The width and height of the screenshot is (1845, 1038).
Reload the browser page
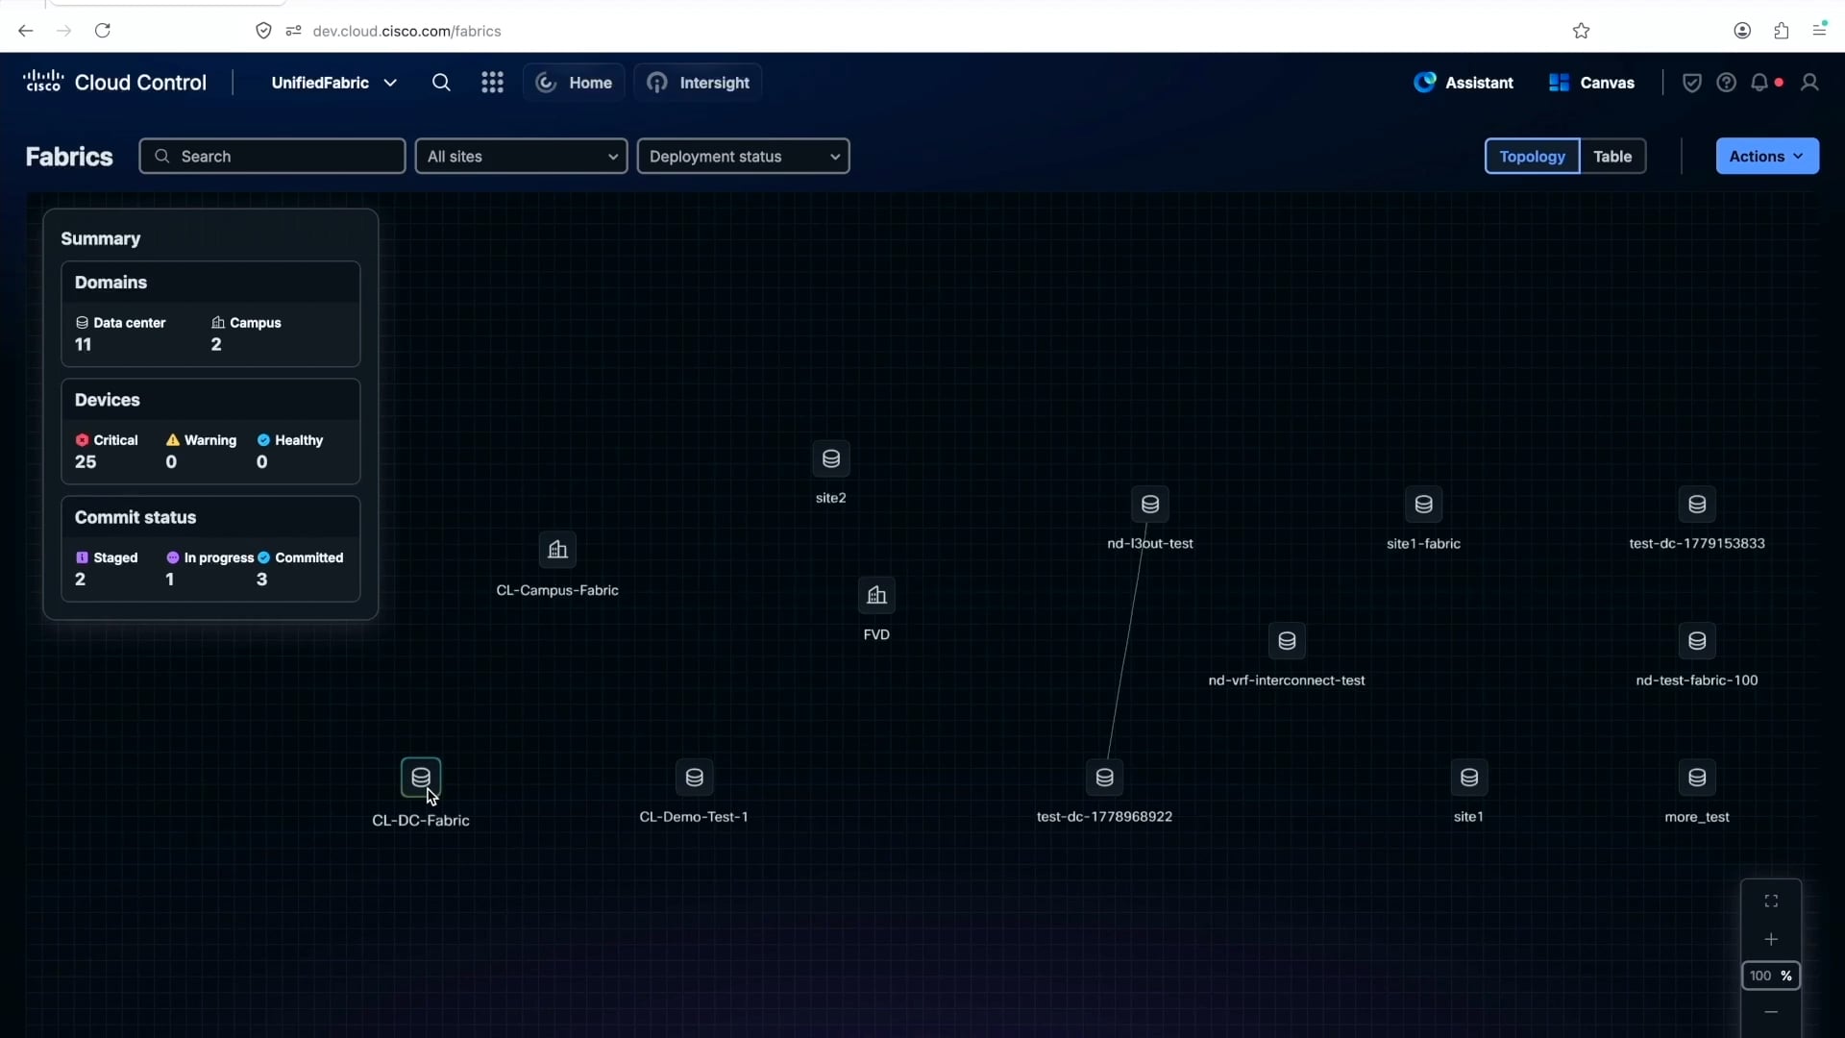tap(103, 31)
